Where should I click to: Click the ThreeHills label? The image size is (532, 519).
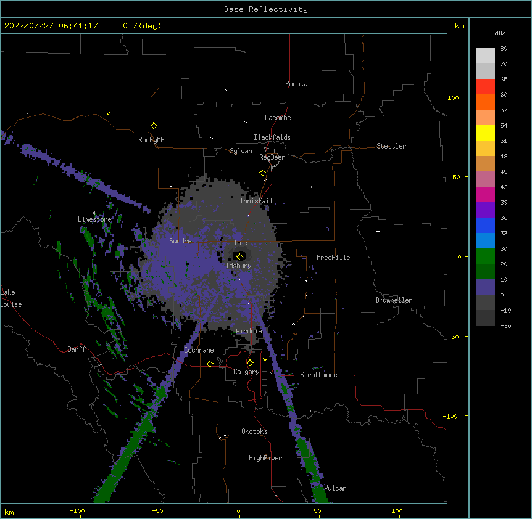point(331,258)
